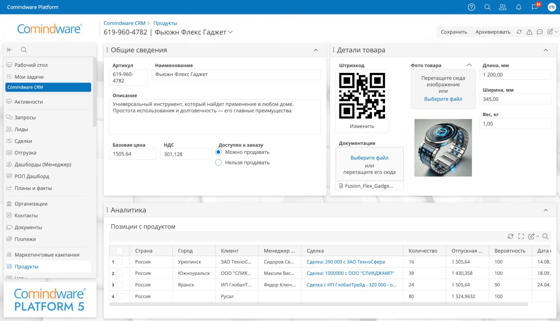Check the row 4 checkbox for Русал

(x=119, y=296)
